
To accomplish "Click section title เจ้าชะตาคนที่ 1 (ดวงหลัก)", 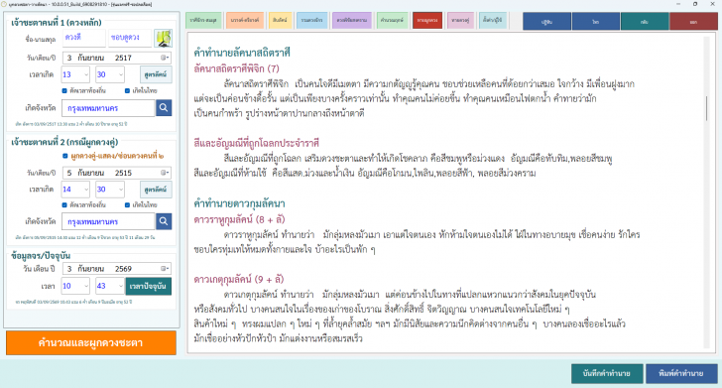I will coord(57,22).
